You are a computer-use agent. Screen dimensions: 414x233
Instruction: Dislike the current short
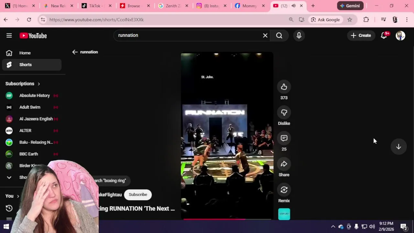(284, 113)
